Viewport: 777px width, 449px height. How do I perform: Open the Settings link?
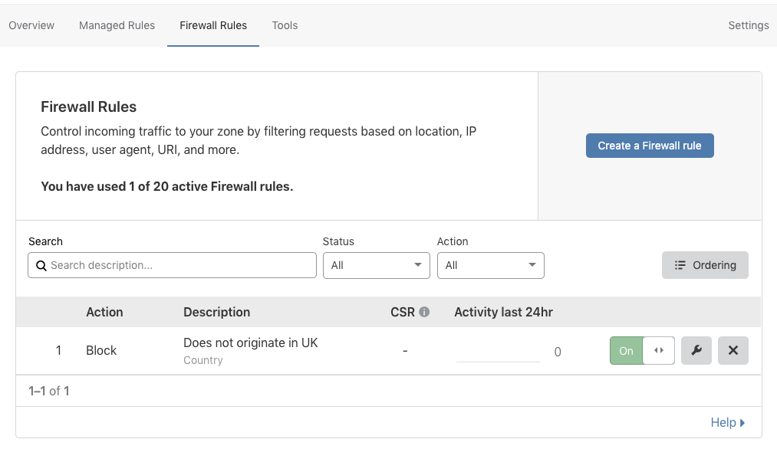pos(748,25)
